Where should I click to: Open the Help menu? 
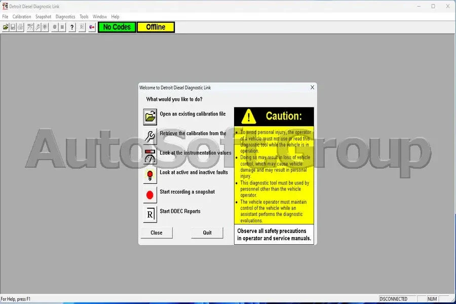115,17
